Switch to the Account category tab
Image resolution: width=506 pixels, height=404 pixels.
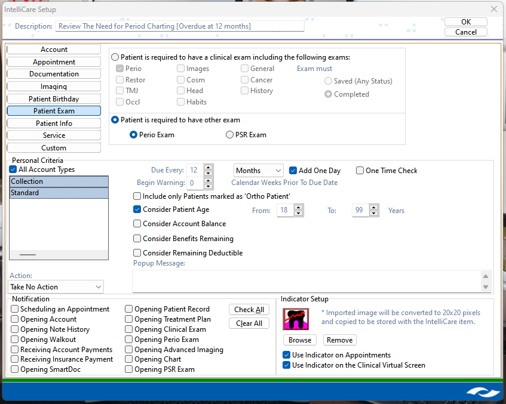click(54, 50)
